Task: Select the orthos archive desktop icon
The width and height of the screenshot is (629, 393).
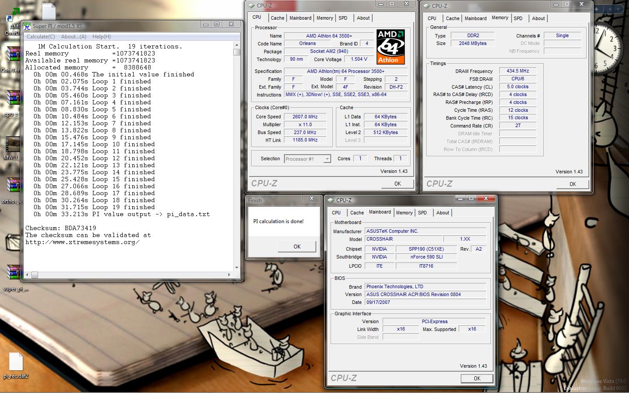Action: (x=12, y=190)
